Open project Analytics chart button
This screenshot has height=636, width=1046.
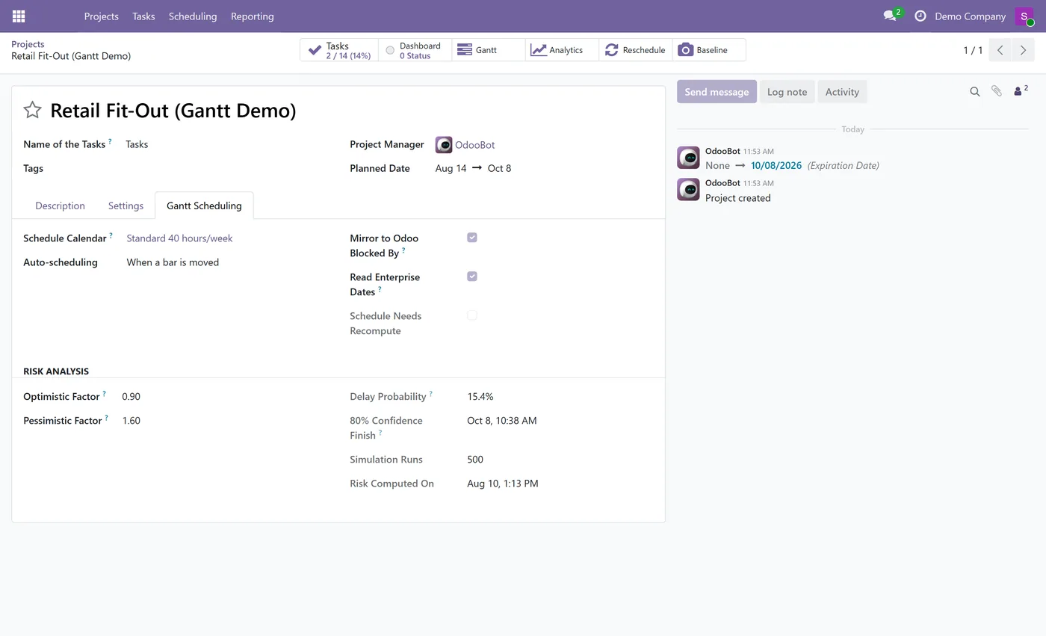point(562,50)
